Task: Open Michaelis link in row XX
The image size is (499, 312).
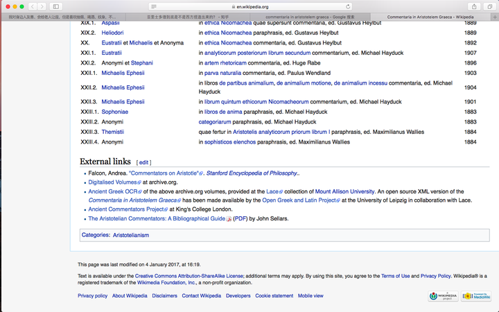Action: 141,43
